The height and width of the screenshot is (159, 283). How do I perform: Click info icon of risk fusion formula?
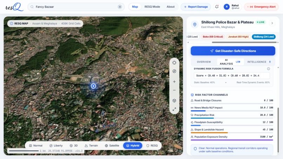pyautogui.click(x=268, y=69)
